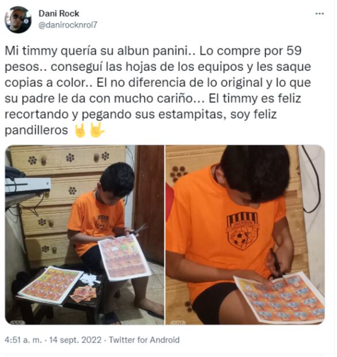Click the second rock-hand emoji
The height and width of the screenshot is (357, 337).
(97, 131)
